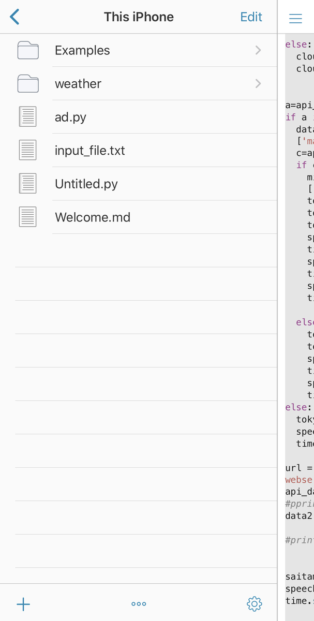
Task: Tap the three-dots icon in the bottom toolbar
Action: click(x=138, y=603)
